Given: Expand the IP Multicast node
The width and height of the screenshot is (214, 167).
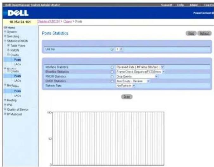Looking at the screenshot, I should [5, 114].
